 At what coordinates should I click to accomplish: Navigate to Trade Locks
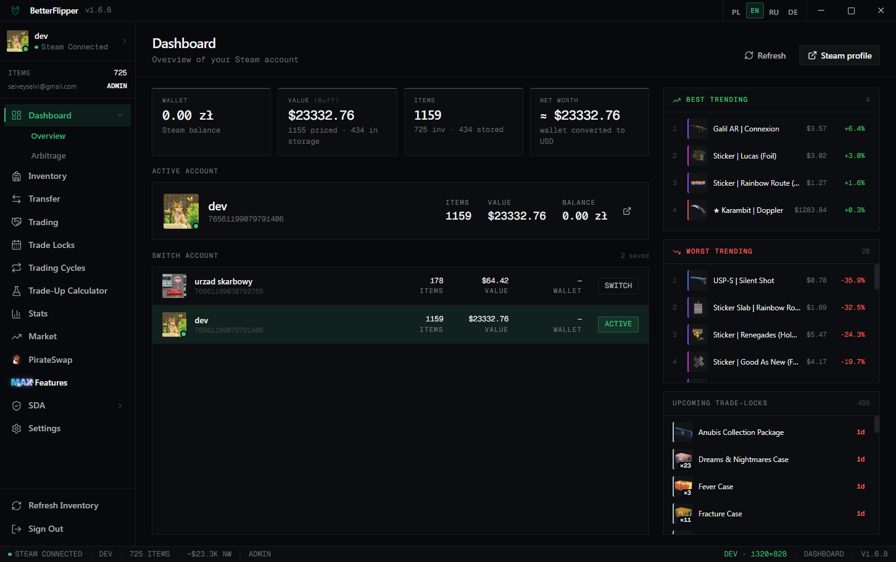pyautogui.click(x=67, y=245)
